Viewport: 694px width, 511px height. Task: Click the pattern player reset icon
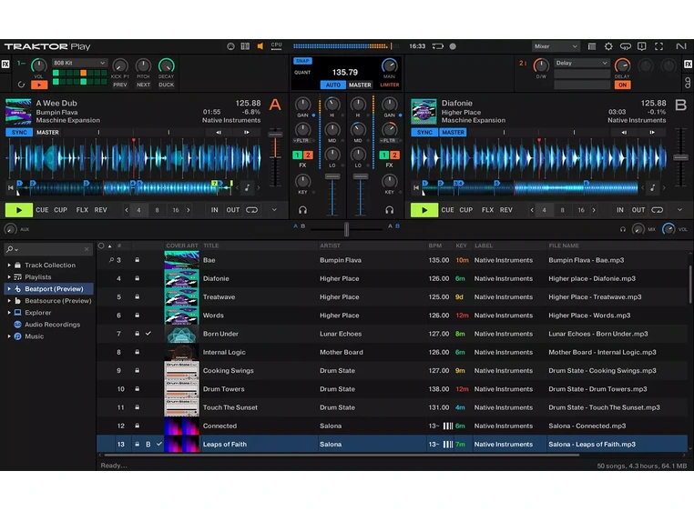tap(21, 85)
